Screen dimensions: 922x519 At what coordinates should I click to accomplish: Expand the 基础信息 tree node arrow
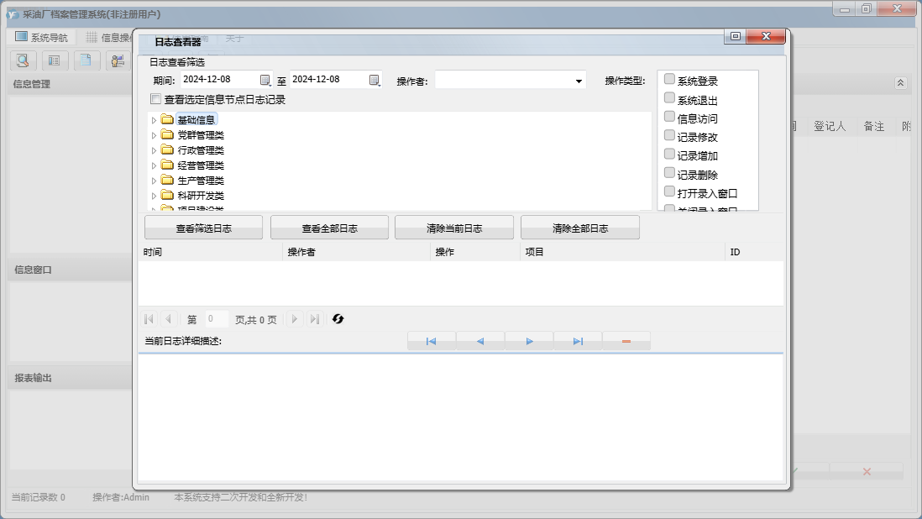coord(154,120)
